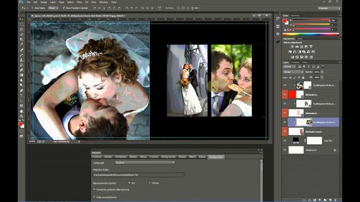
Task: Select the Hand tool
Action: (x=21, y=111)
